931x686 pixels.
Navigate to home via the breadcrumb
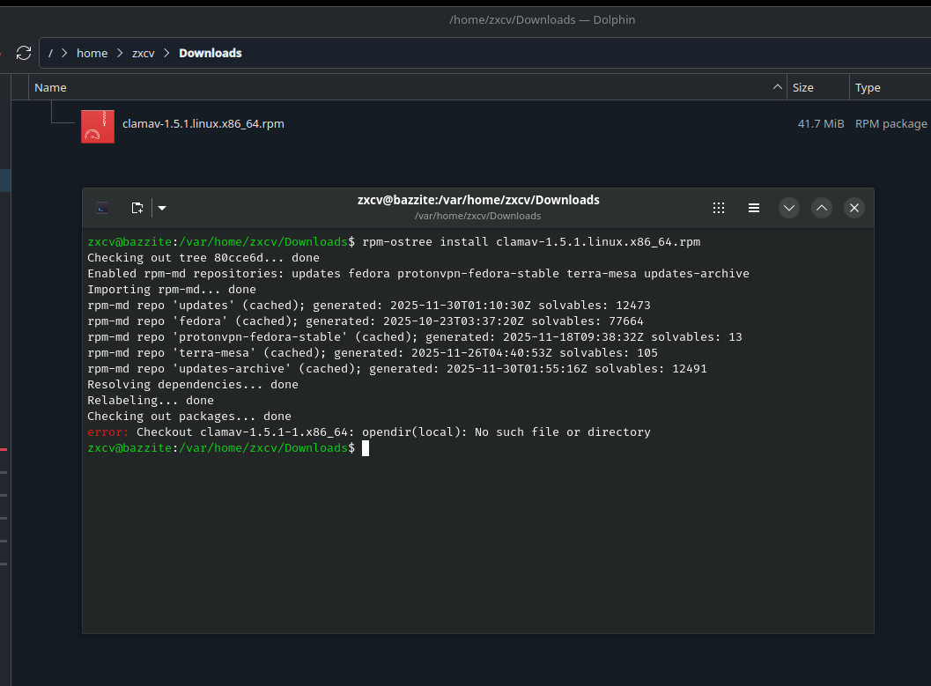coord(92,53)
